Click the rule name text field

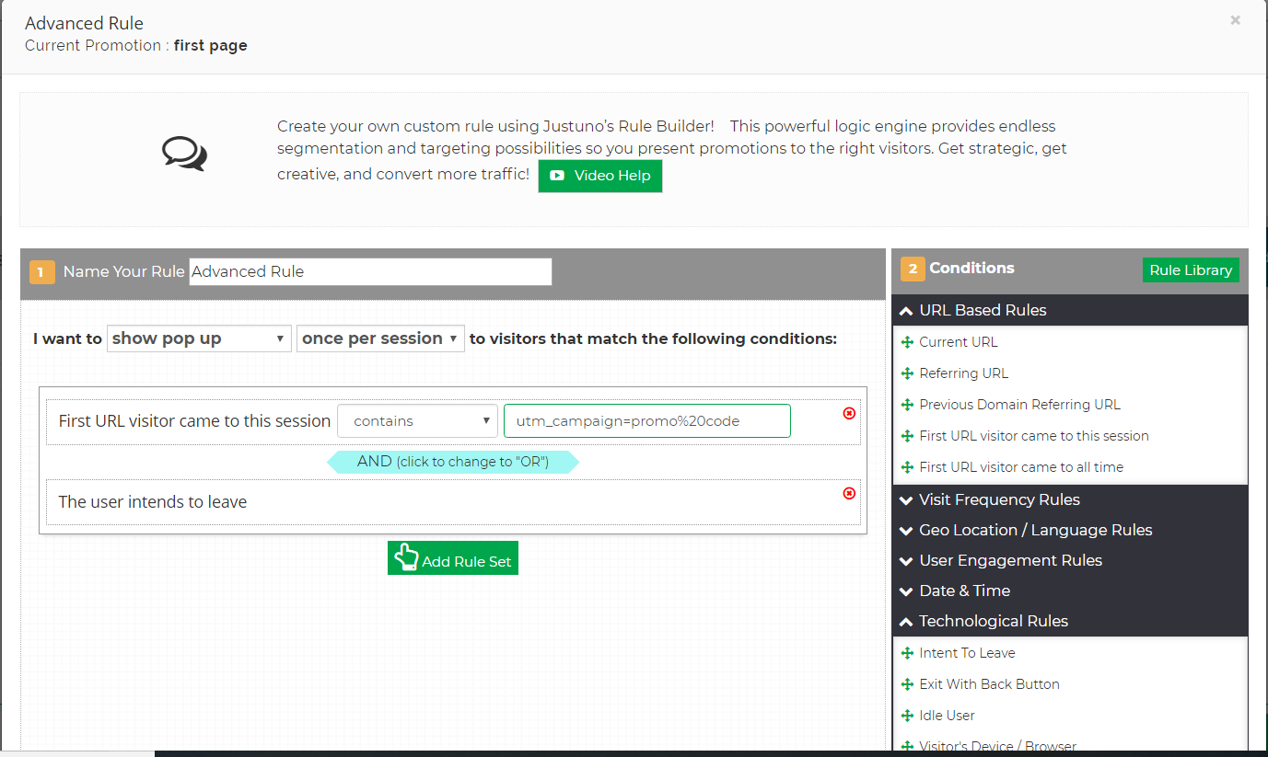pyautogui.click(x=370, y=271)
